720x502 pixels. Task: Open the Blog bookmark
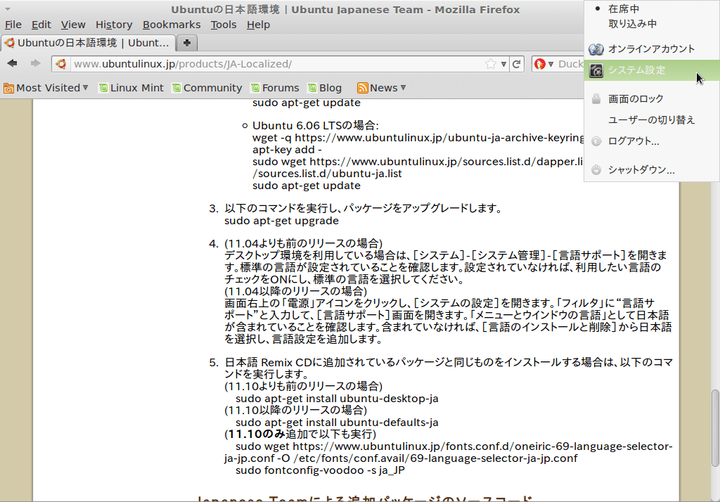coord(325,88)
